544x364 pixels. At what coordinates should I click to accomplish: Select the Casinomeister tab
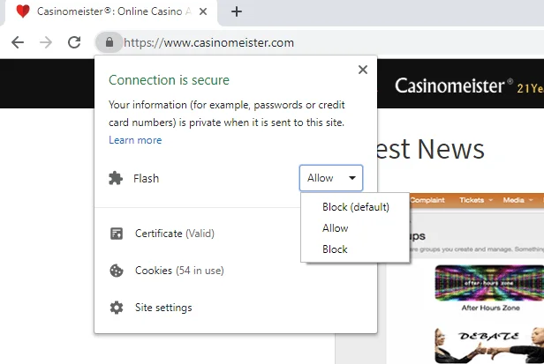coord(111,12)
